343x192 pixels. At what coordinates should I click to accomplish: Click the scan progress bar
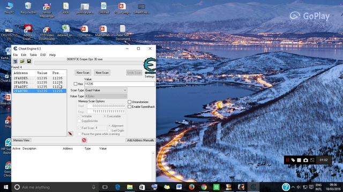[88, 63]
